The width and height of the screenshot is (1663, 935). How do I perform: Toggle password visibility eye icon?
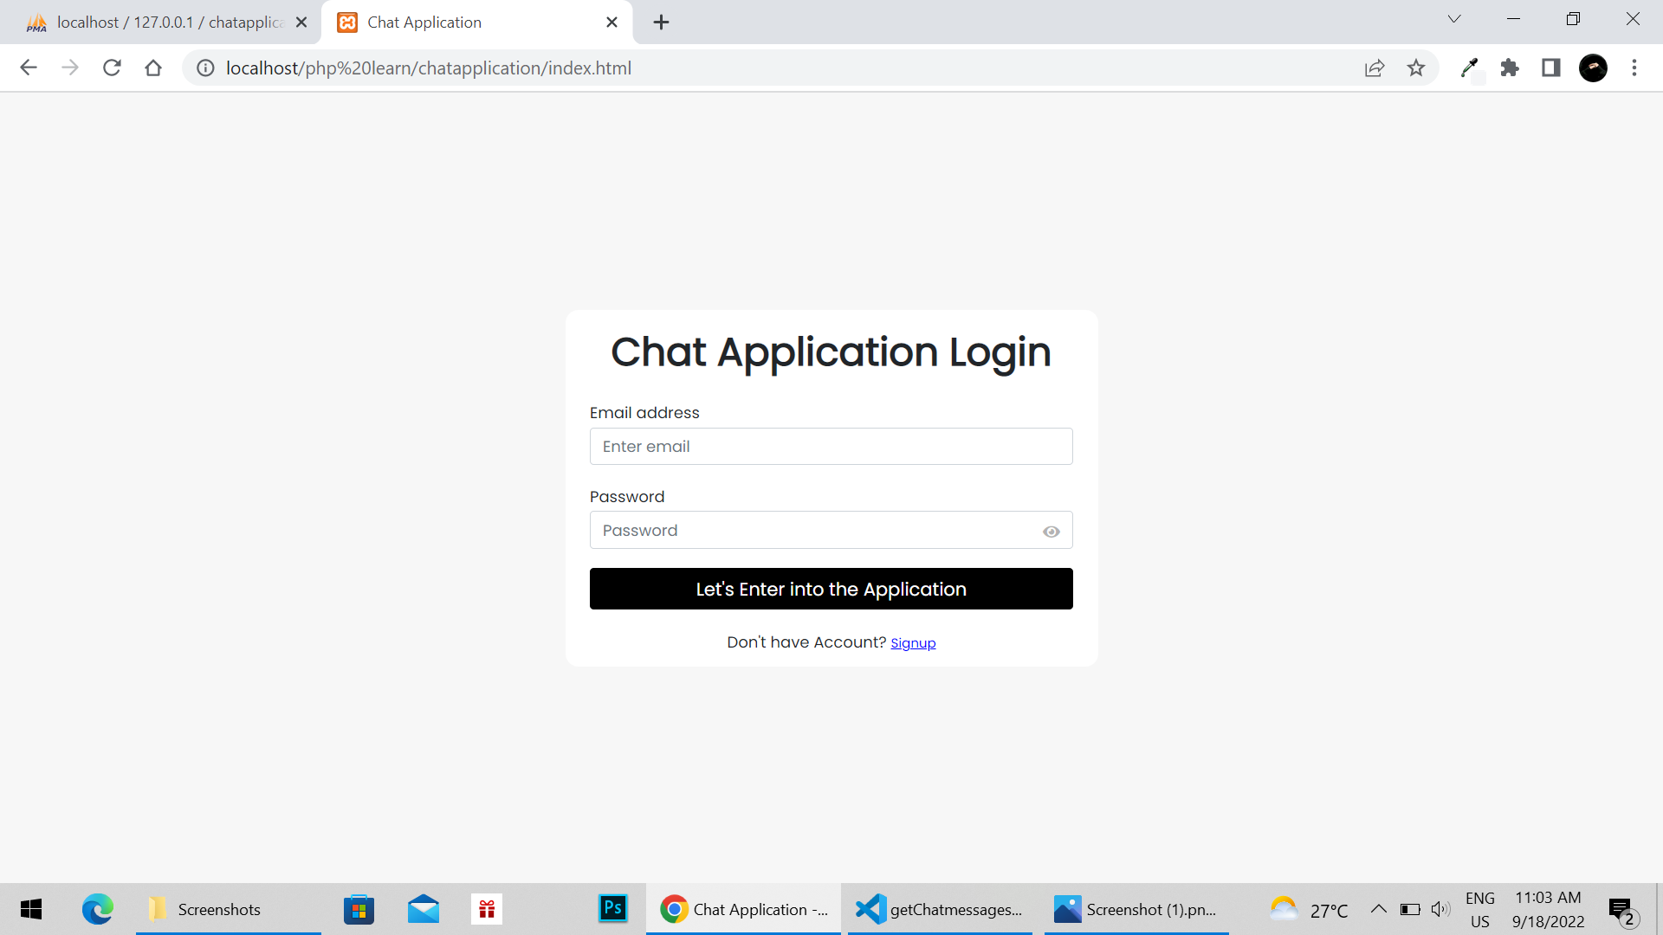[x=1051, y=532]
